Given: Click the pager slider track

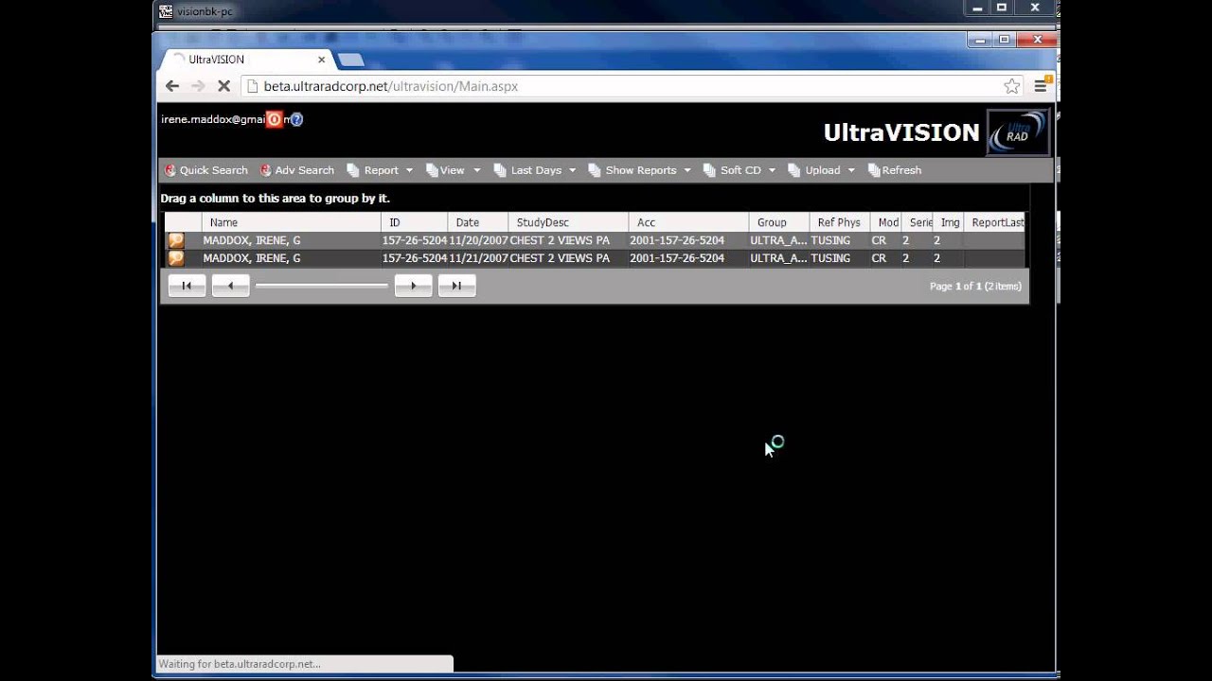Looking at the screenshot, I should [x=322, y=286].
